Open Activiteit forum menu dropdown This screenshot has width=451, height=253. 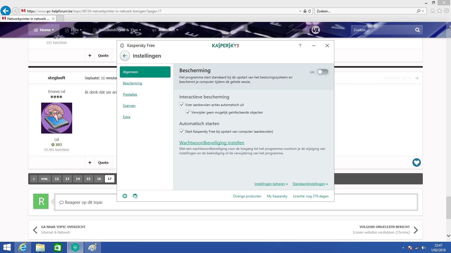[x=165, y=30]
